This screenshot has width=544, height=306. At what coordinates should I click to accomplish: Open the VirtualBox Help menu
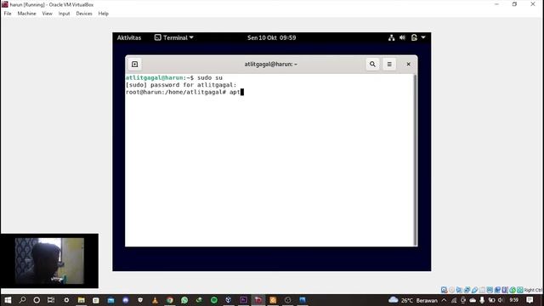tap(104, 14)
